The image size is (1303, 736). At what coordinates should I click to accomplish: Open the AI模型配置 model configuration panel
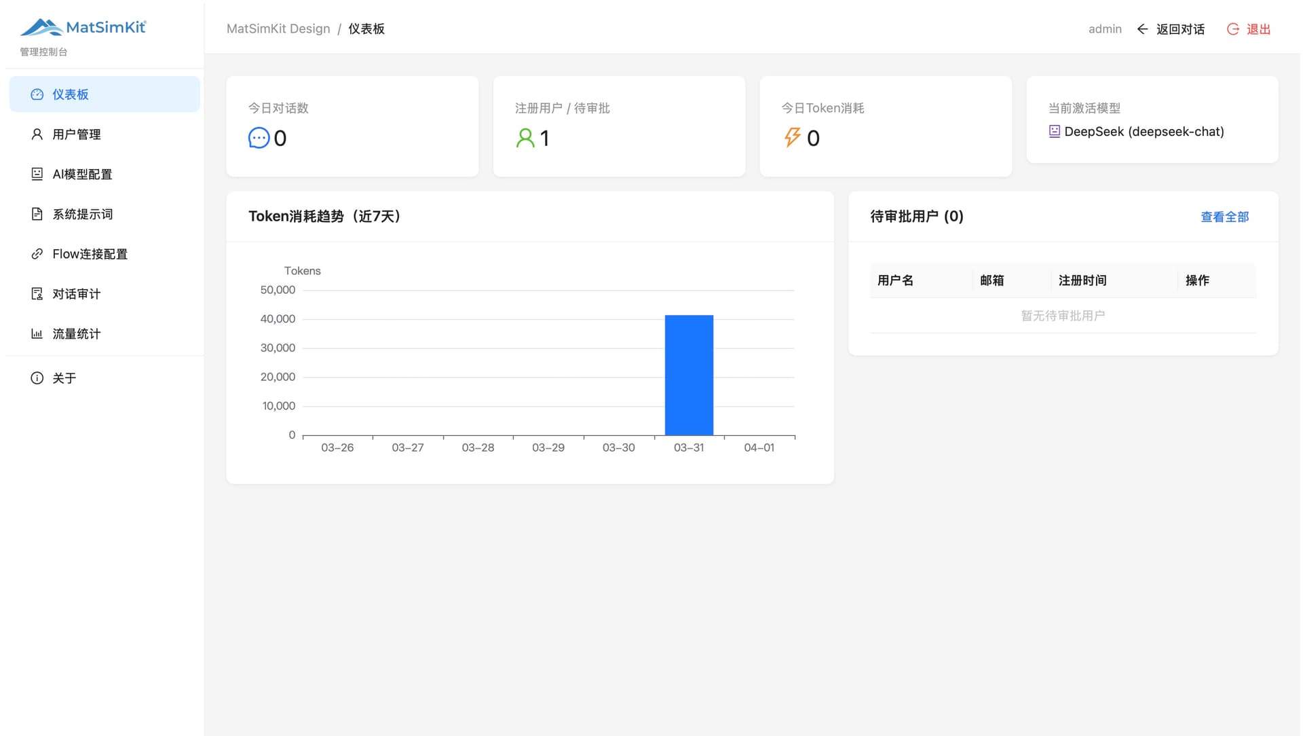tap(83, 174)
